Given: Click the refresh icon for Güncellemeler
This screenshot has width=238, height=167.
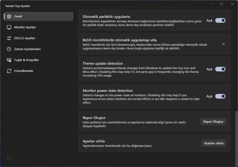Looking at the screenshot, I should point(9,71).
